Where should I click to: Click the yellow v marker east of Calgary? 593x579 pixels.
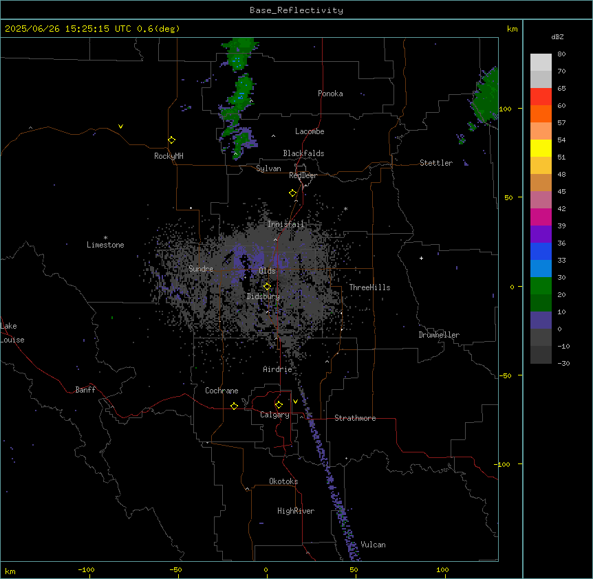point(295,402)
